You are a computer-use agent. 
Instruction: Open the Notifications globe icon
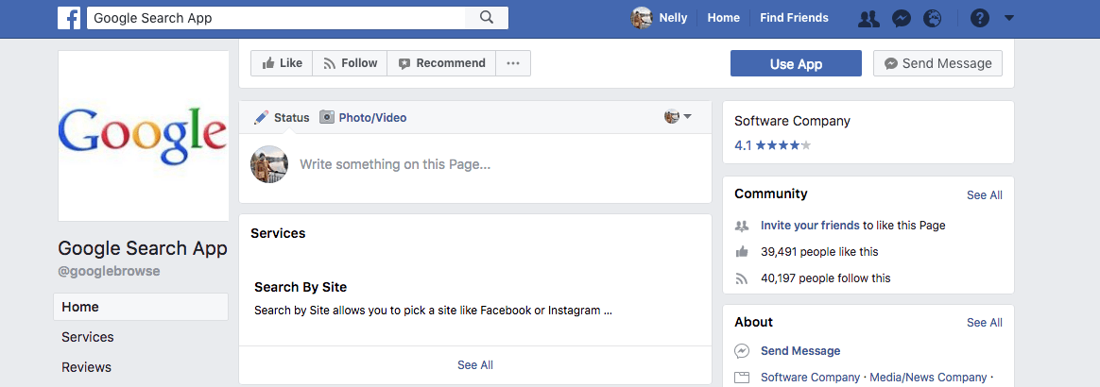click(933, 19)
